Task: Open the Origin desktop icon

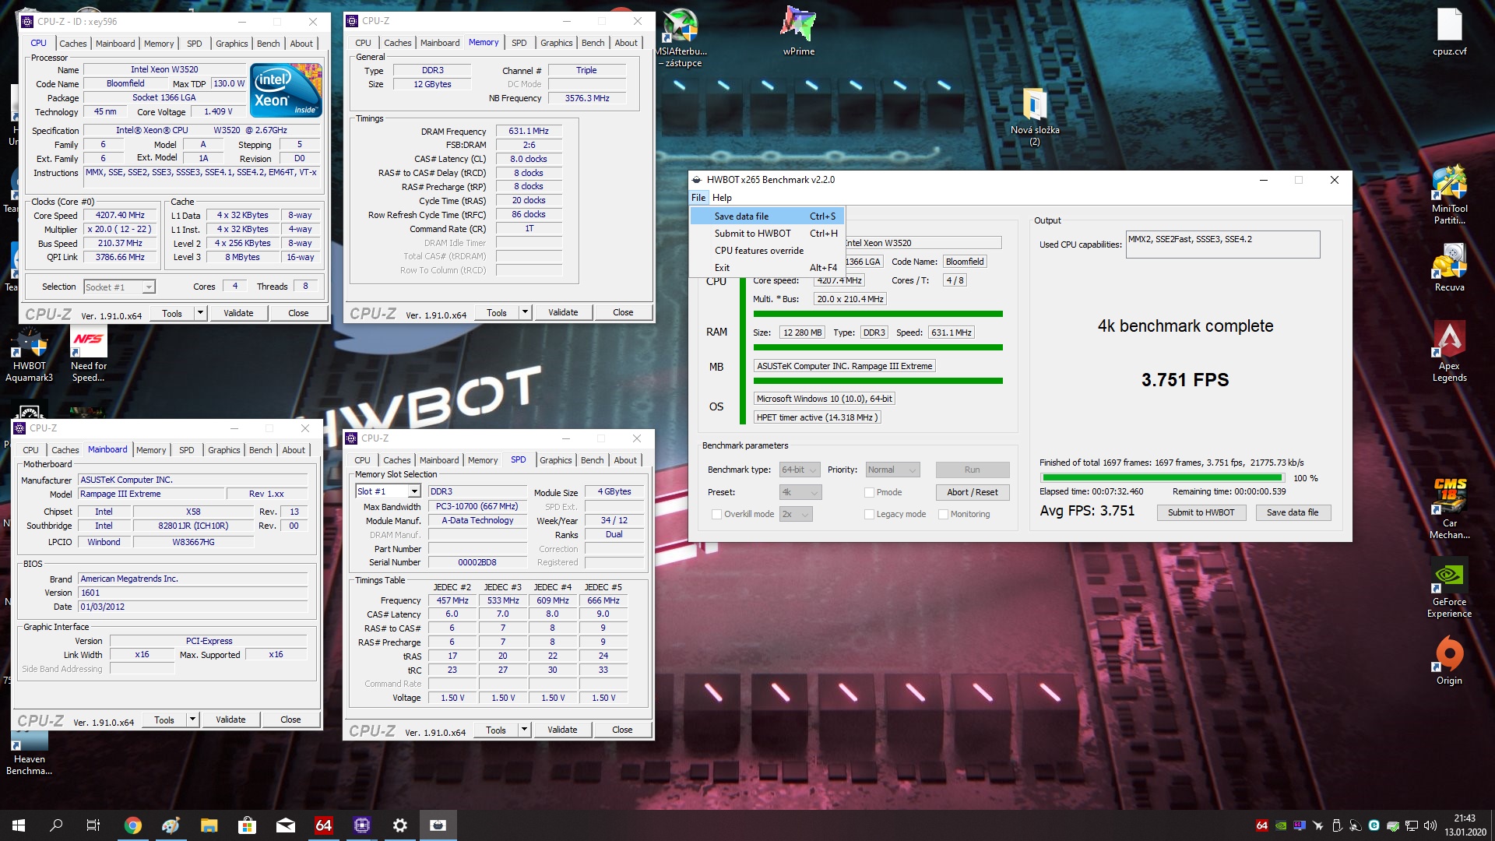Action: click(1449, 660)
